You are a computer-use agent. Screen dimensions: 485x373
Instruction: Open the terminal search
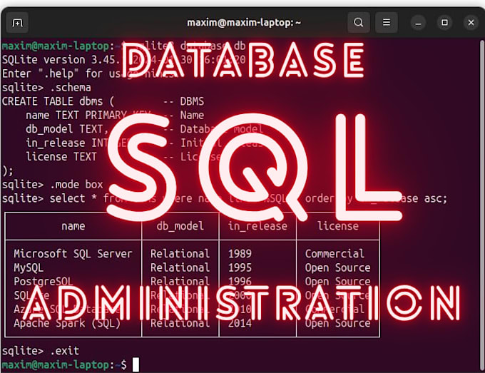click(x=359, y=23)
